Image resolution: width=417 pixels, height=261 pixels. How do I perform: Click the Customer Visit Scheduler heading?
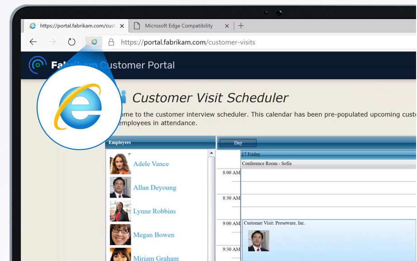tap(210, 98)
